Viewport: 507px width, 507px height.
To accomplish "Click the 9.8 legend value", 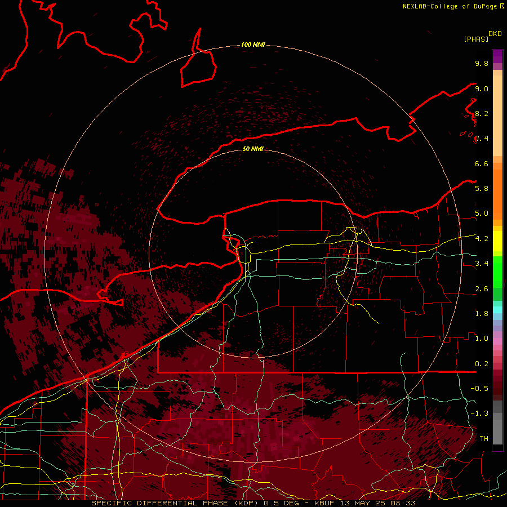I will point(482,63).
